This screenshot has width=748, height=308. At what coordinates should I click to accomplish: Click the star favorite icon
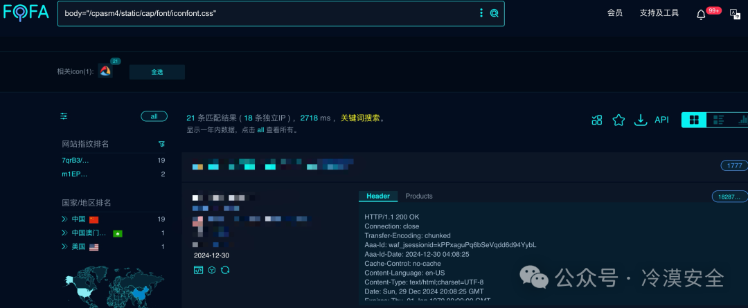[618, 120]
